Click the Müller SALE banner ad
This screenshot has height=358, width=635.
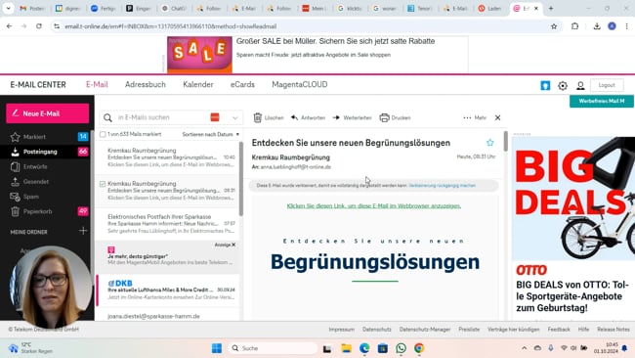pos(317,55)
